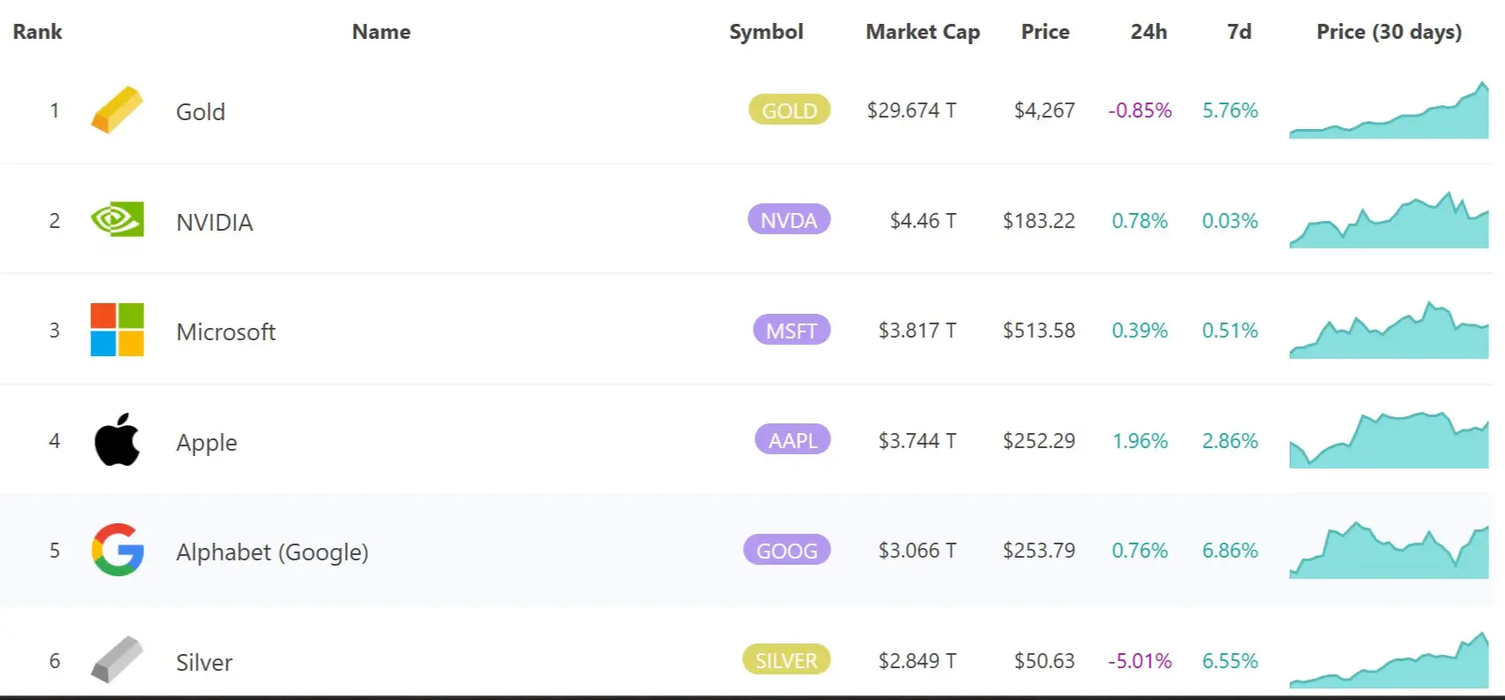Open Silver's 30-day price chart
This screenshot has height=700, width=1505.
pyautogui.click(x=1389, y=659)
